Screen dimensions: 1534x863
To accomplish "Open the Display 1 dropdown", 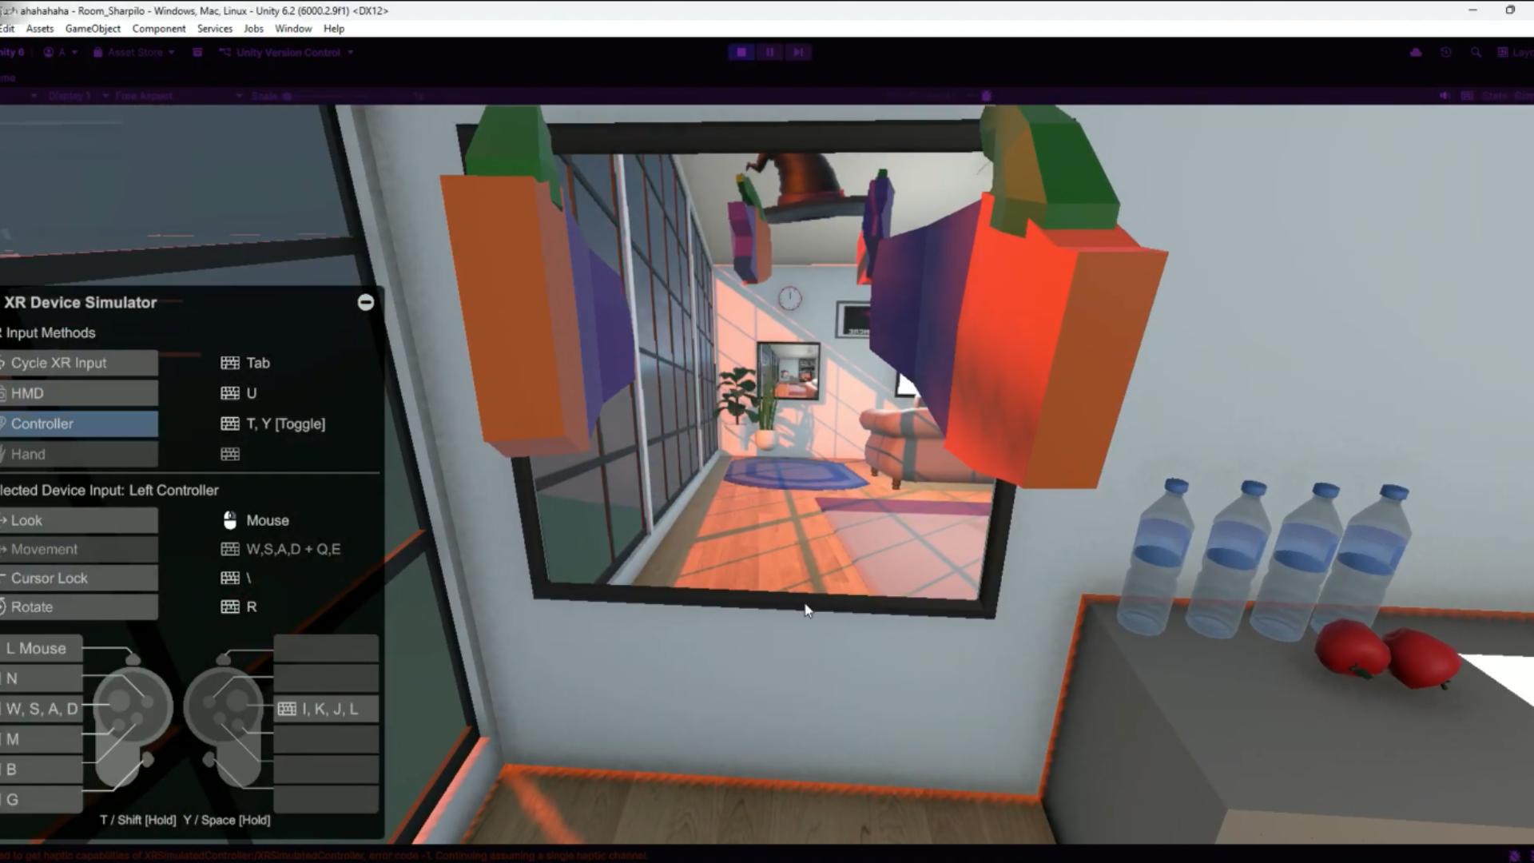I will [77, 96].
